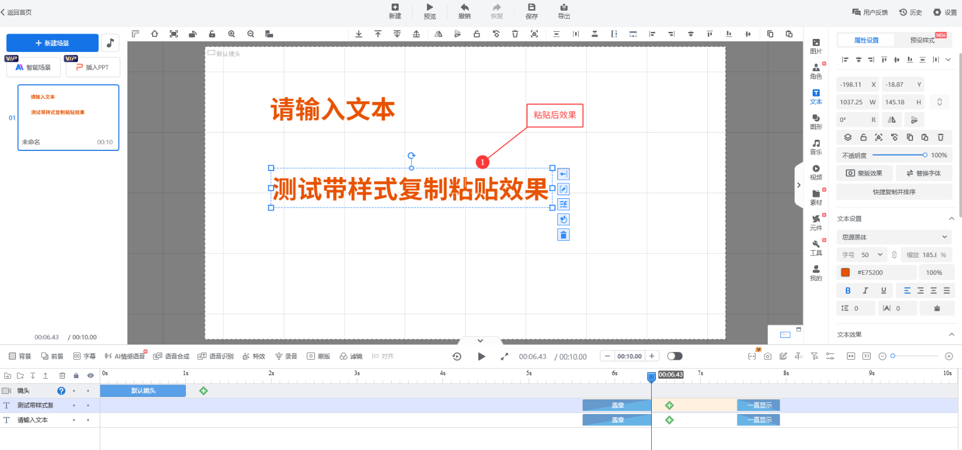This screenshot has width=962, height=450.
Task: Click the 保存 save icon
Action: click(531, 8)
